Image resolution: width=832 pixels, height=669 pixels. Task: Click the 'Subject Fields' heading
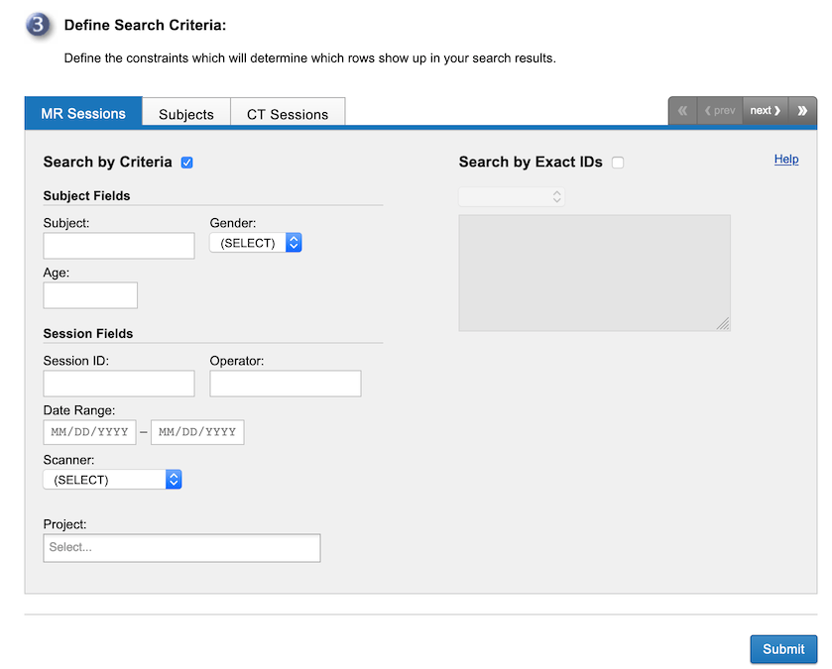86,195
